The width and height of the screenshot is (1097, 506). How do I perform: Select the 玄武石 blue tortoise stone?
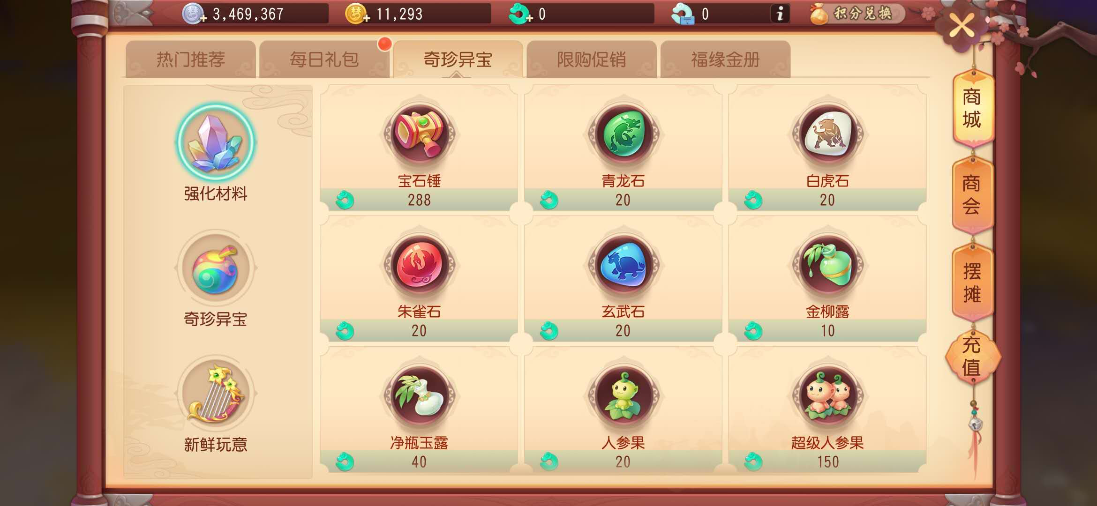click(623, 279)
